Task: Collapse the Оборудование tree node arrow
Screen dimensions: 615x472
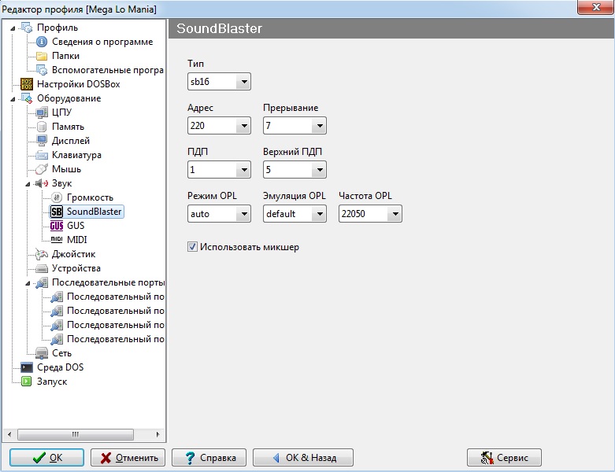Action: (x=13, y=99)
